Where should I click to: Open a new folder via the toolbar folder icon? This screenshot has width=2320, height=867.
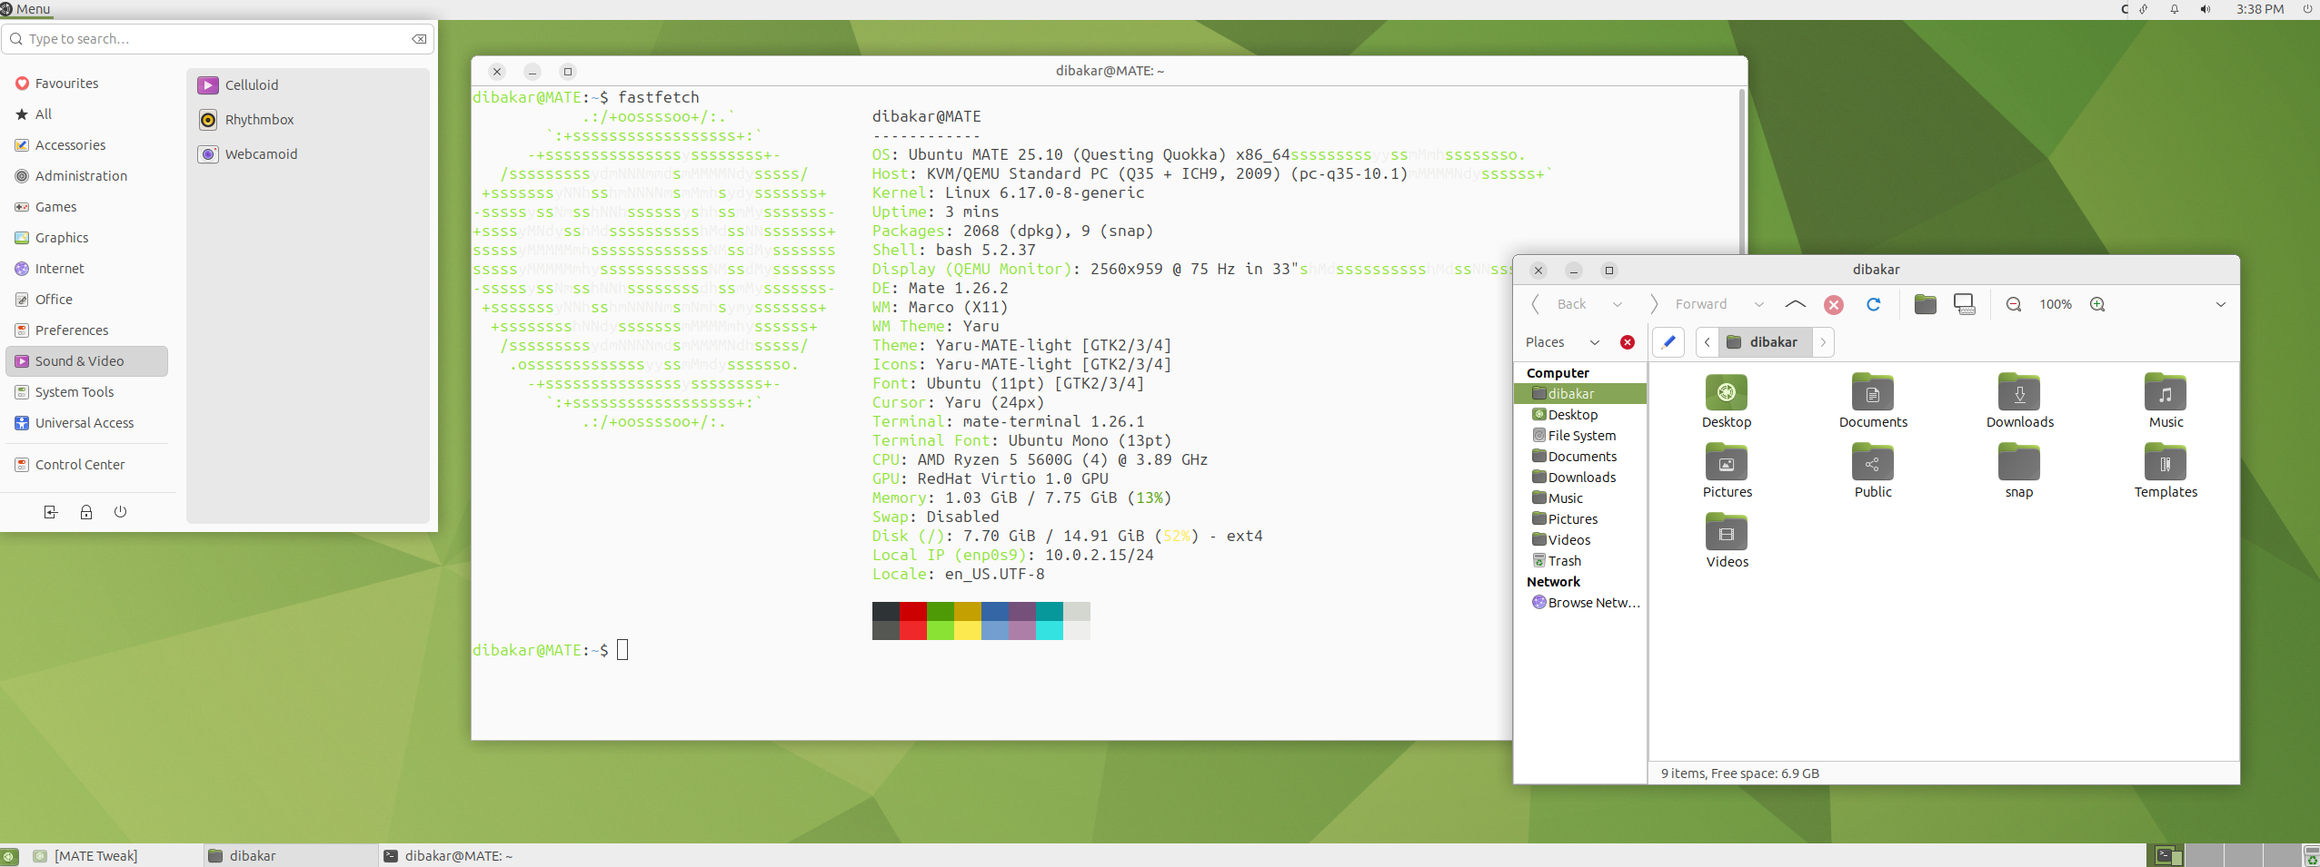pyautogui.click(x=1926, y=304)
